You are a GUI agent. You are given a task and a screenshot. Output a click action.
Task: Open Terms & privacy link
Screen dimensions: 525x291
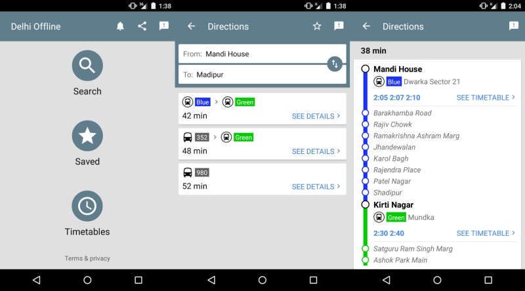pos(87,258)
